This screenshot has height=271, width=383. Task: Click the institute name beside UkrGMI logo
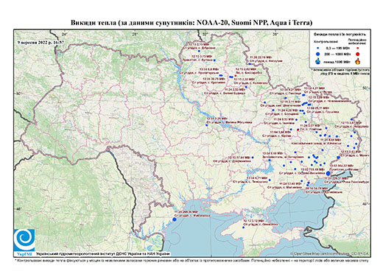pyautogui.click(x=103, y=253)
